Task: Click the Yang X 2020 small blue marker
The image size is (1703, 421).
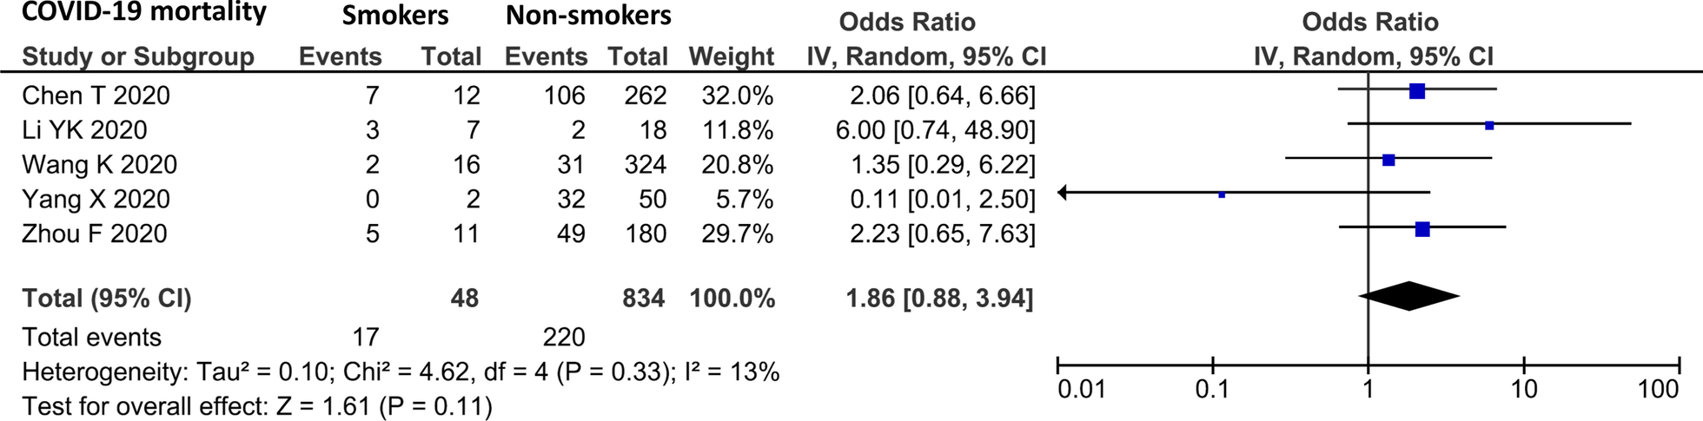Action: pyautogui.click(x=1222, y=194)
